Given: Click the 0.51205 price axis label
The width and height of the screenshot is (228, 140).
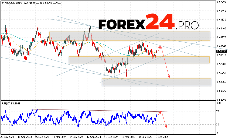Looking at the screenshot, I should click(x=221, y=100).
